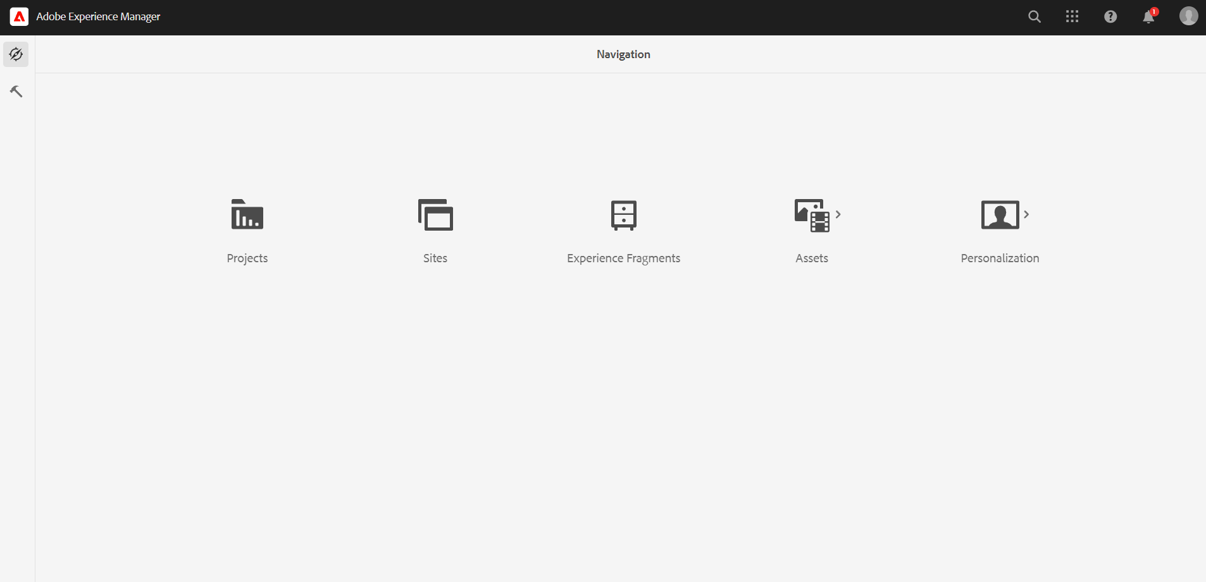Open the notifications bell icon
Viewport: 1206px width, 582px height.
[x=1148, y=17]
